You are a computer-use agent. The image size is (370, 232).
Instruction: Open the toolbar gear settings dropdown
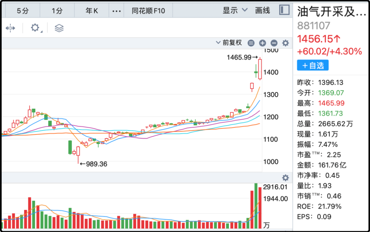[x=35, y=28]
